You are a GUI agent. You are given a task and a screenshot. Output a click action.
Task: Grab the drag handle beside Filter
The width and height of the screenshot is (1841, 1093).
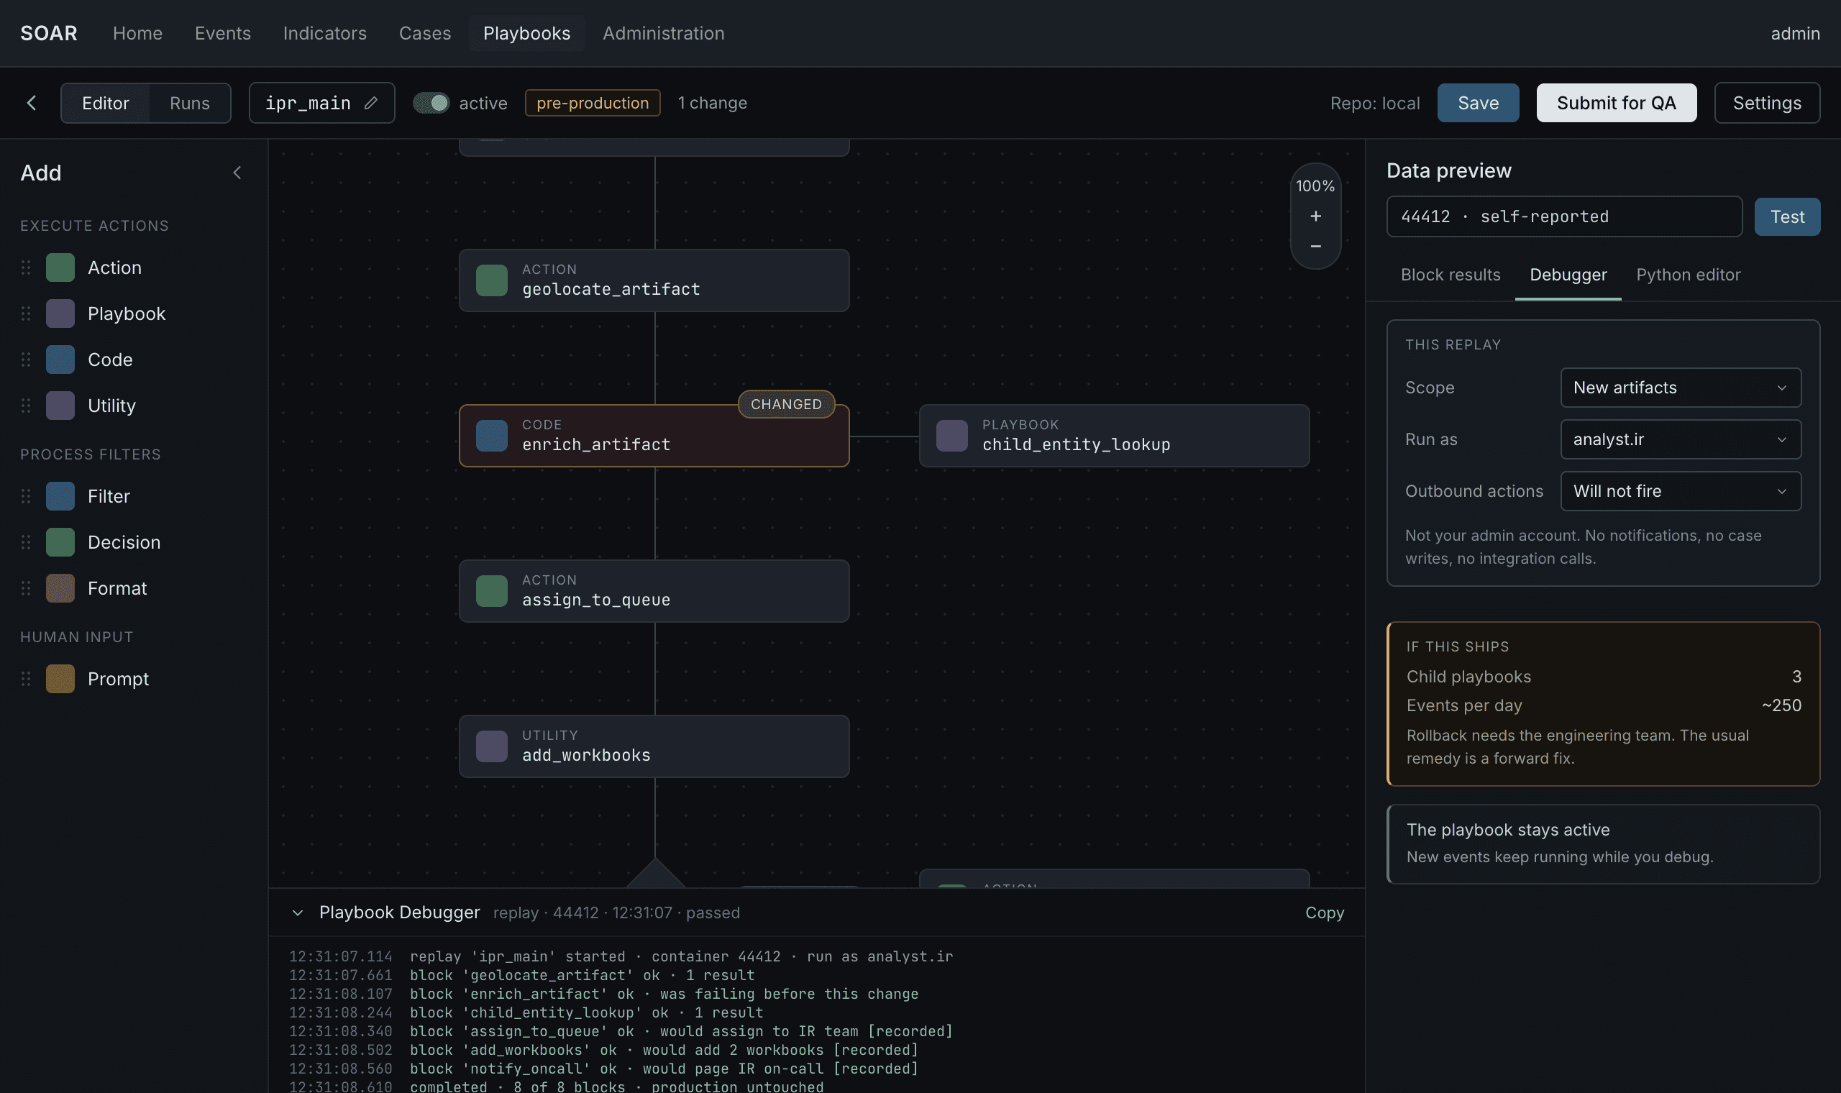pos(26,496)
